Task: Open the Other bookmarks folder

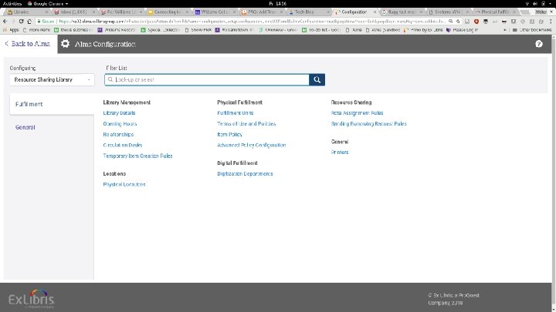Action: (x=532, y=30)
